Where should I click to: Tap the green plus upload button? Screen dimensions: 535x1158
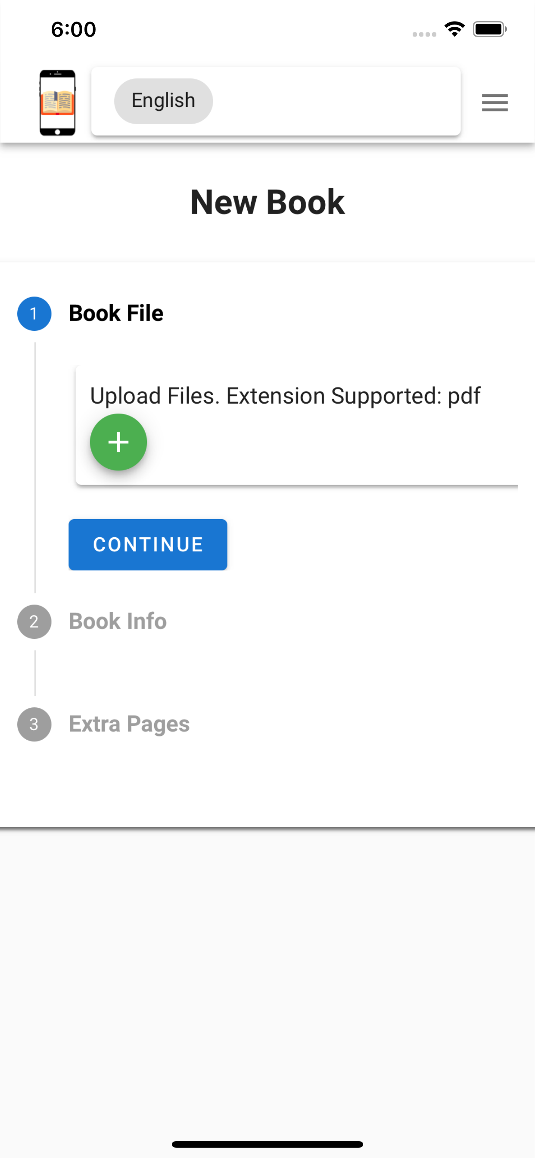pyautogui.click(x=118, y=442)
